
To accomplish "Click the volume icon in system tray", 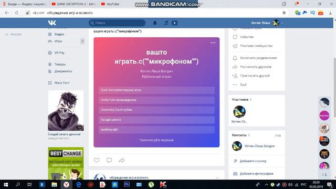I will pyautogui.click(x=290, y=184).
